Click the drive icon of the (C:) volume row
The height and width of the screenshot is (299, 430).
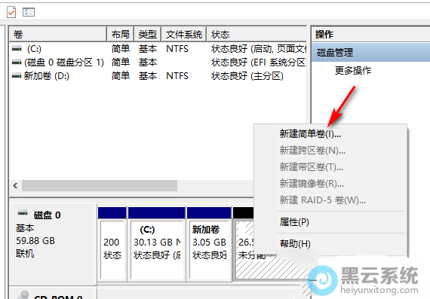click(x=17, y=49)
